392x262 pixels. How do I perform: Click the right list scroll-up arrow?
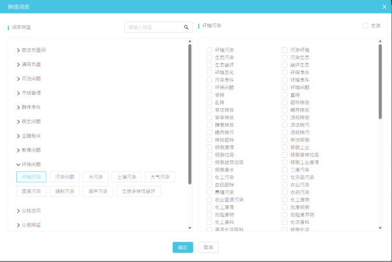(x=380, y=41)
